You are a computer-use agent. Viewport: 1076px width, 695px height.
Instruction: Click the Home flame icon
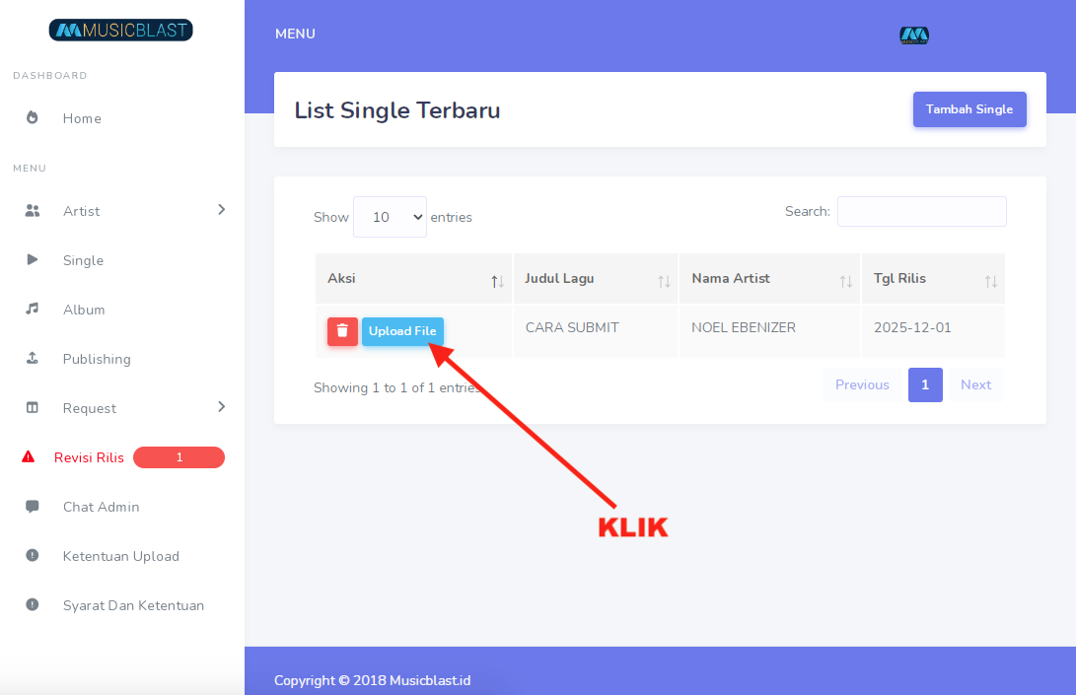33,118
